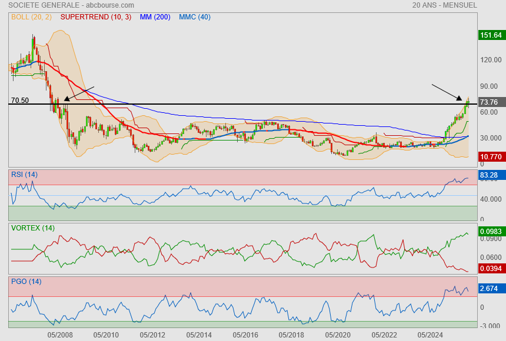Click the VORTEX (14) panel title
This screenshot has height=341, width=506.
point(32,228)
